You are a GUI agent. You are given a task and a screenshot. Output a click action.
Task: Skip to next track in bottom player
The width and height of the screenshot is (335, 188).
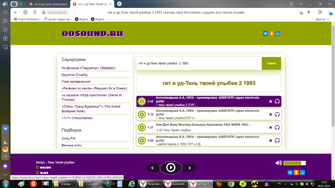[x=189, y=168]
